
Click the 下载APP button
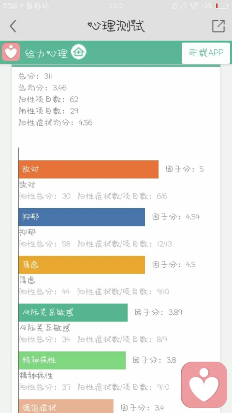click(x=206, y=53)
